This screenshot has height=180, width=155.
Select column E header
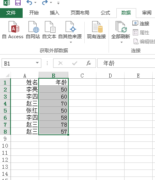coord(138,76)
